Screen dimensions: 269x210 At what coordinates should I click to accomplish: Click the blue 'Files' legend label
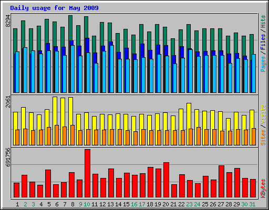263,42
